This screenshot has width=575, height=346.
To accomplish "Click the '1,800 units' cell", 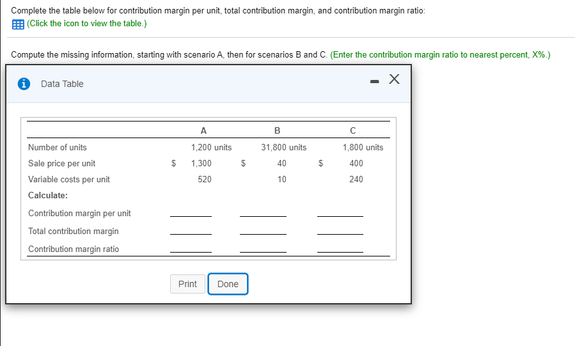I will click(x=363, y=147).
